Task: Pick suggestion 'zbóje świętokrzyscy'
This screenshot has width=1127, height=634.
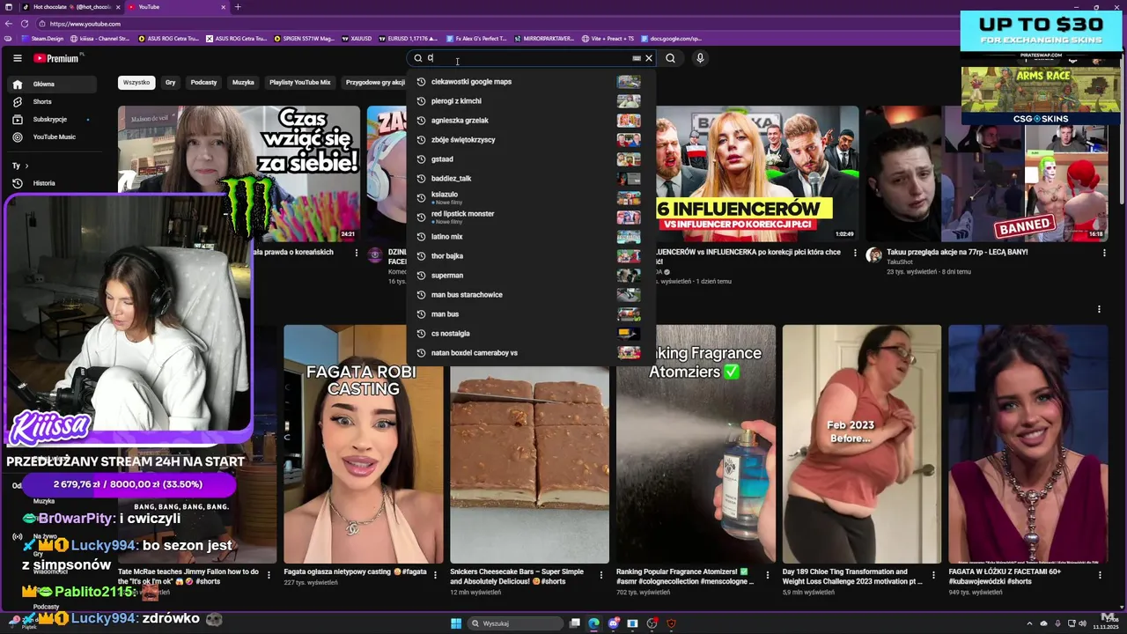Action: pyautogui.click(x=531, y=140)
